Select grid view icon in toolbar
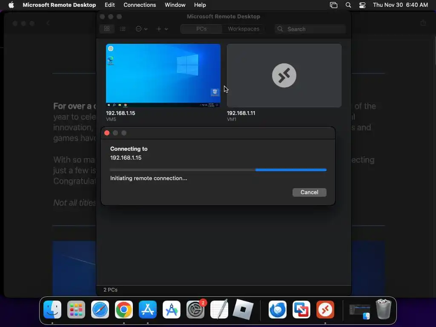 point(107,29)
